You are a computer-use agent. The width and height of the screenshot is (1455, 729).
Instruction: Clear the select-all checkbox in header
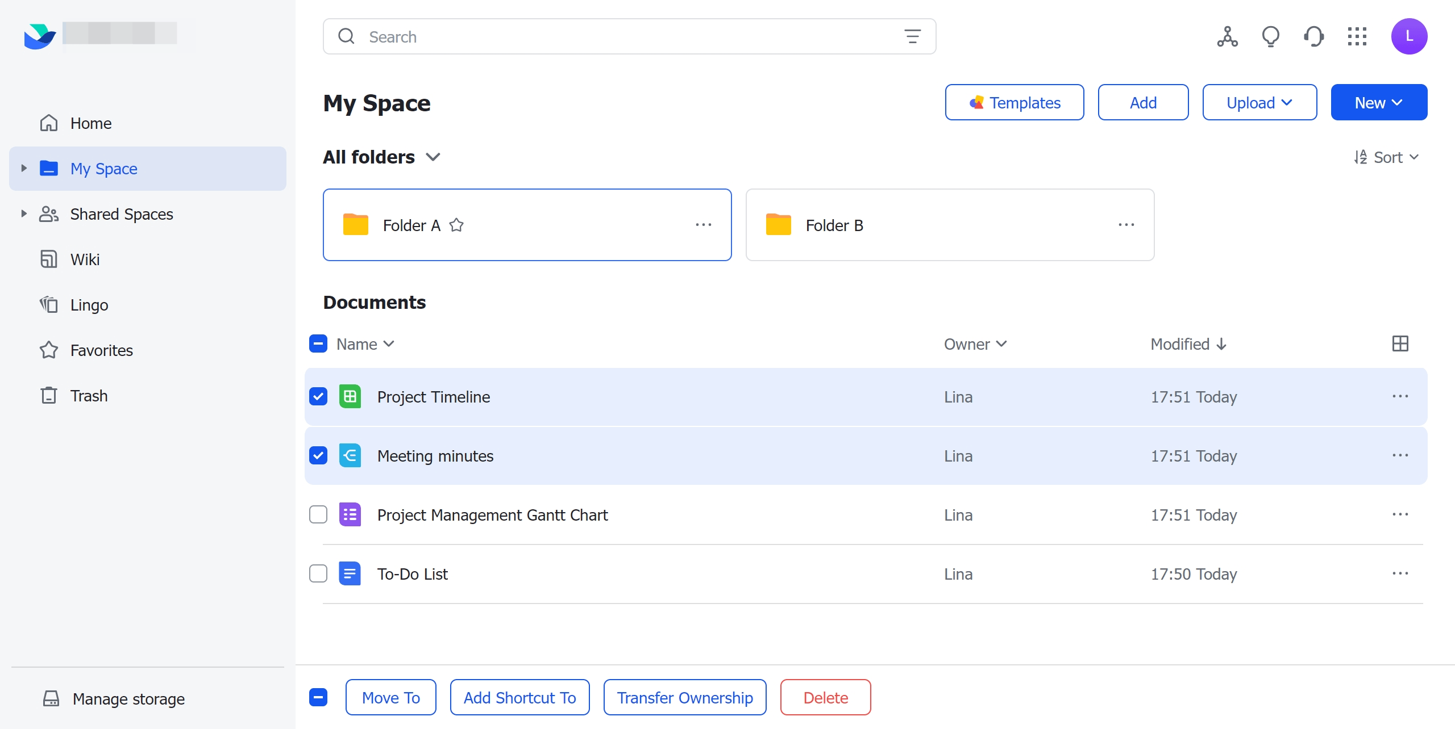pos(318,343)
